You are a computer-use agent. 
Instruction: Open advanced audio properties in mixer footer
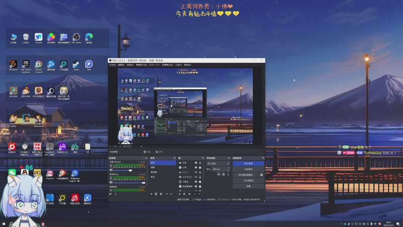pos(110,194)
